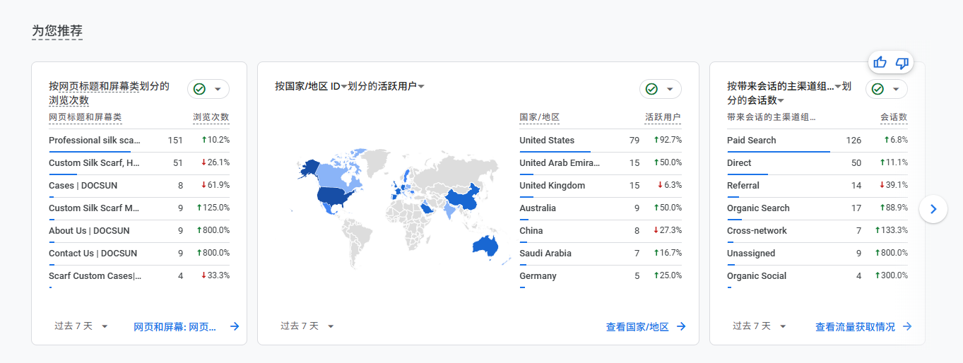Screen dimensions: 963x363
Task: Click the thumbs up feedback icon
Action: click(880, 63)
